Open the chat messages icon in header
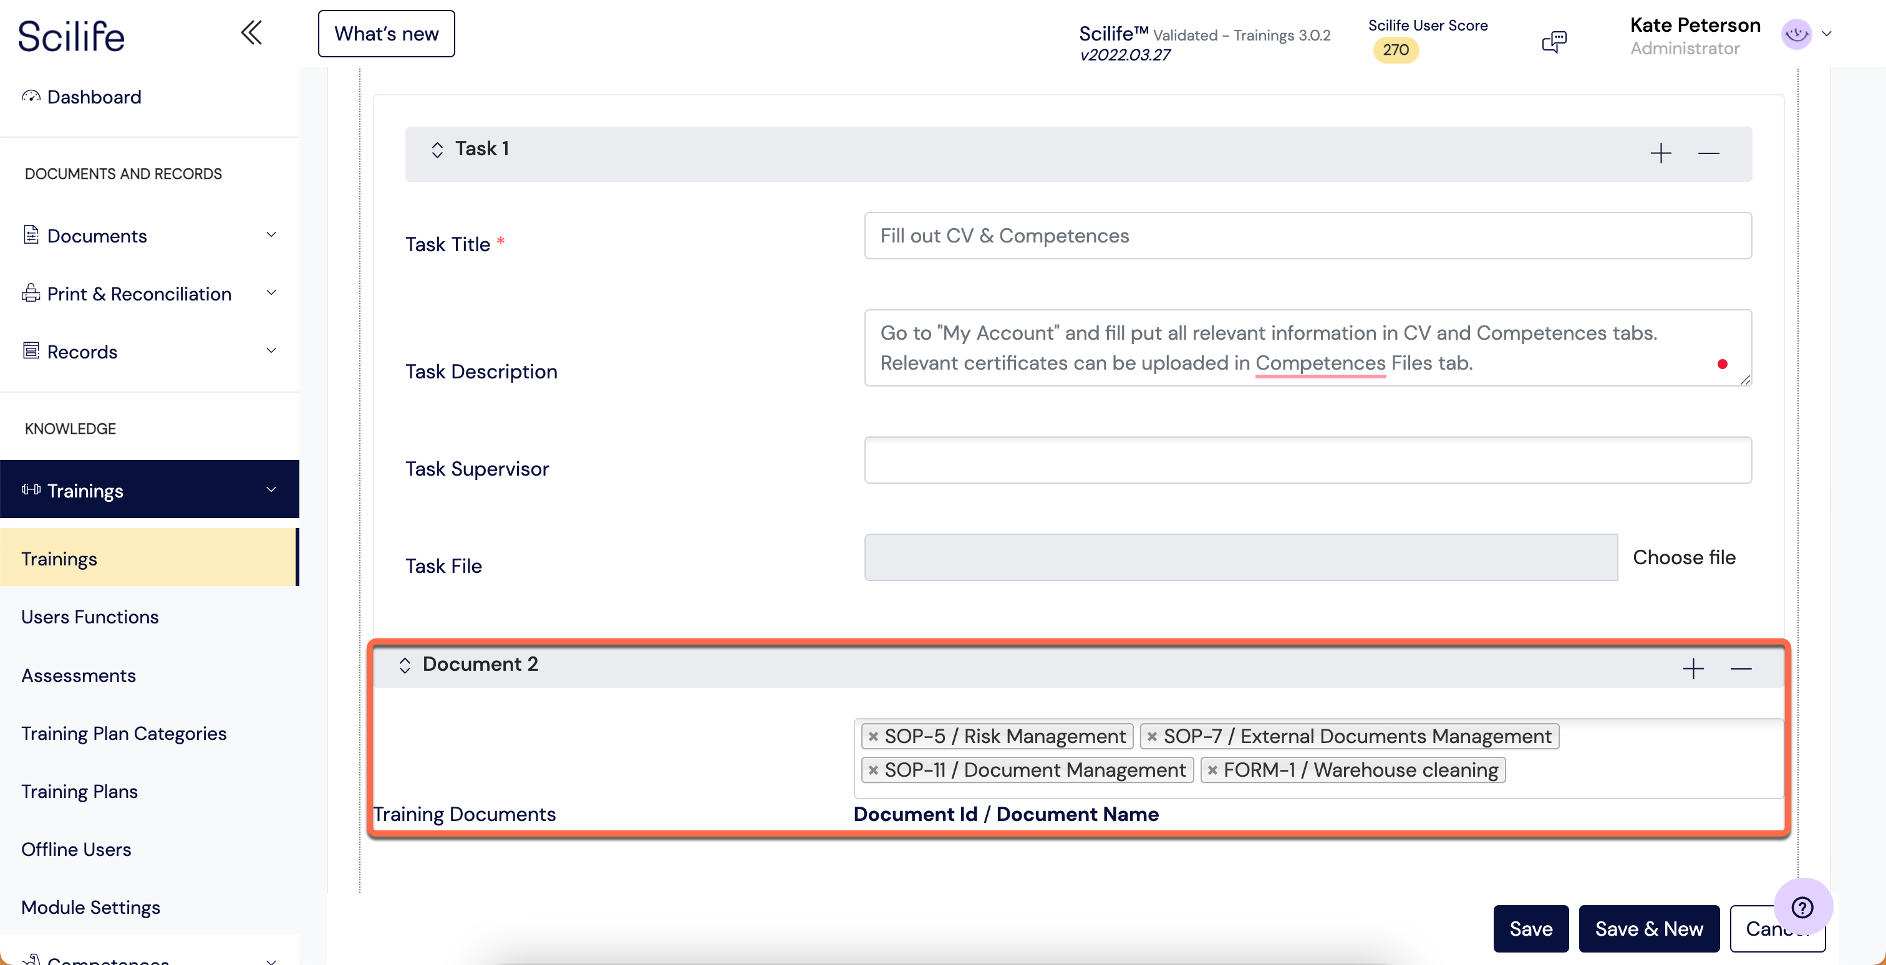Viewport: 1886px width, 965px height. tap(1554, 41)
